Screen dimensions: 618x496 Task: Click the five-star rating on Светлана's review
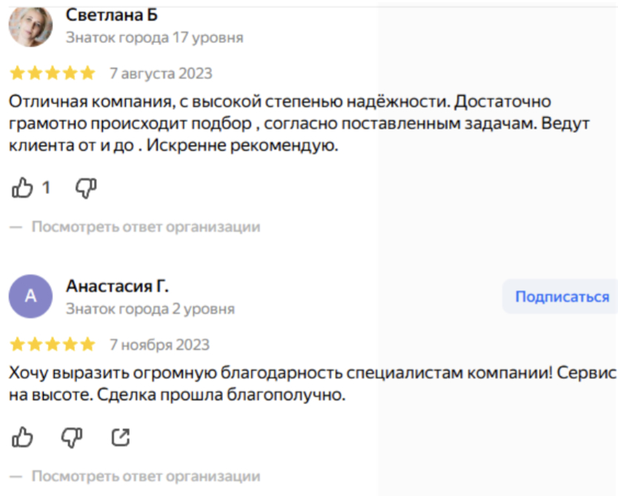[x=53, y=73]
